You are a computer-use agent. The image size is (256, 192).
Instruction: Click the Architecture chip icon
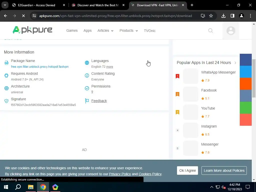point(6,88)
